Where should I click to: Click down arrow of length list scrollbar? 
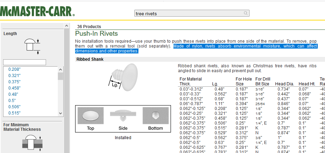point(61,113)
